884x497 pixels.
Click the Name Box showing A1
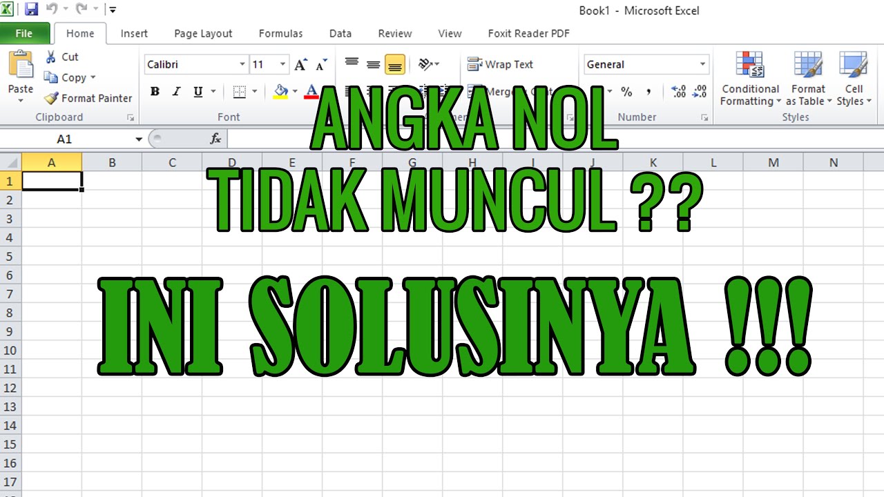tap(64, 139)
